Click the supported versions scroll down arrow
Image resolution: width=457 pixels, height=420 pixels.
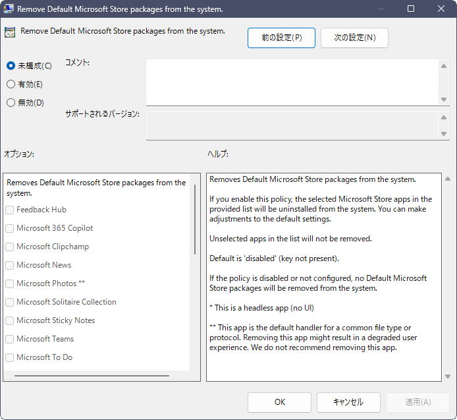pyautogui.click(x=444, y=134)
